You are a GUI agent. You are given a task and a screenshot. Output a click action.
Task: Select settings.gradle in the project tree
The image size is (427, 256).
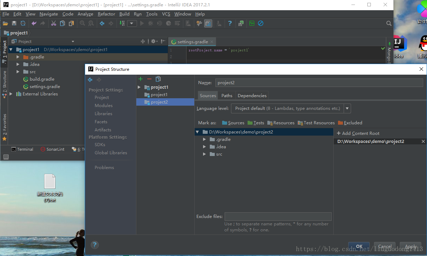click(45, 87)
